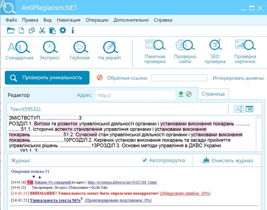Viewport: 267px width, 210px height.
Task: Open the Навигация menu
Action: point(69,20)
